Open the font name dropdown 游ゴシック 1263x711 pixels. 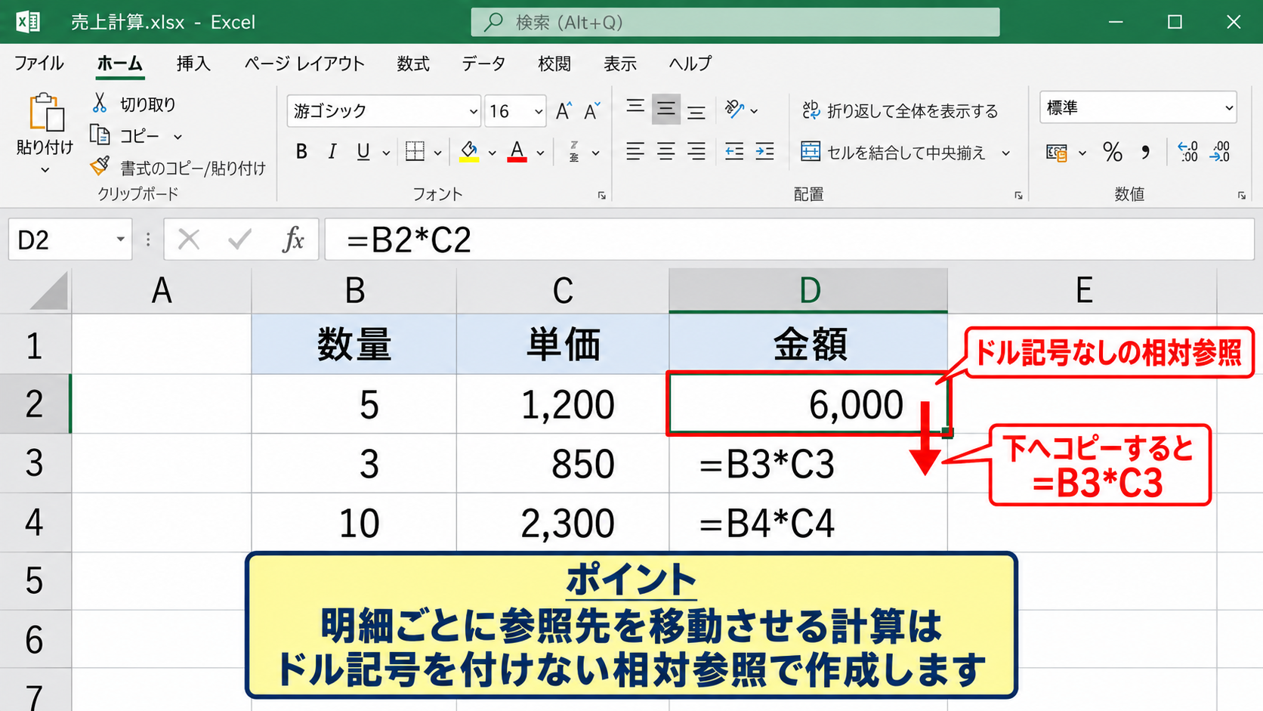tap(474, 112)
